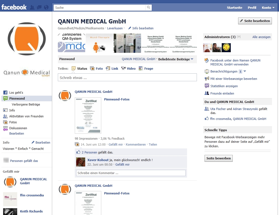Open the mdc QM-System photo thumbnail

(72, 43)
